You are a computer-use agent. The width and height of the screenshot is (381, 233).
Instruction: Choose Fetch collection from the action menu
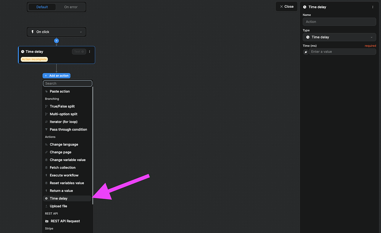coord(63,167)
